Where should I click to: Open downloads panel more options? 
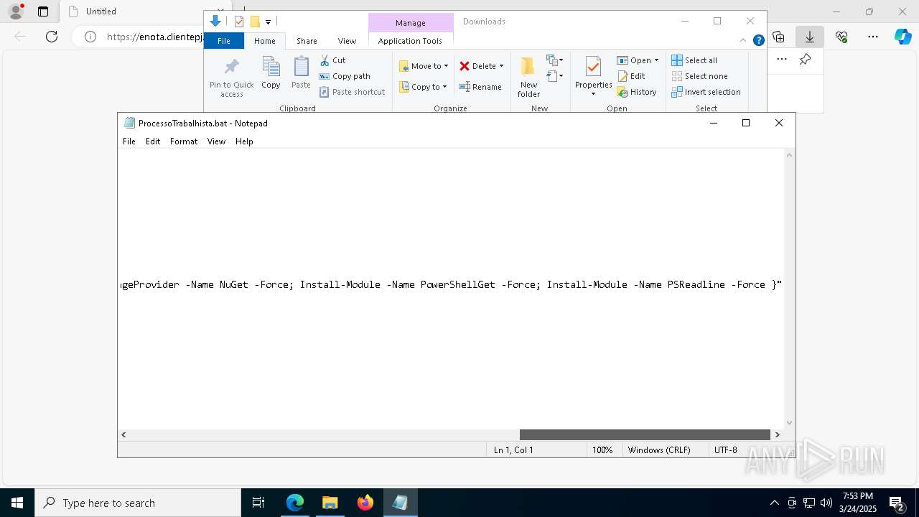782,60
